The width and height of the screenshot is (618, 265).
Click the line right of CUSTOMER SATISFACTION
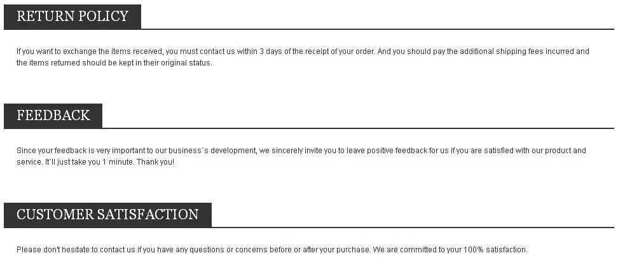pyautogui.click(x=413, y=227)
